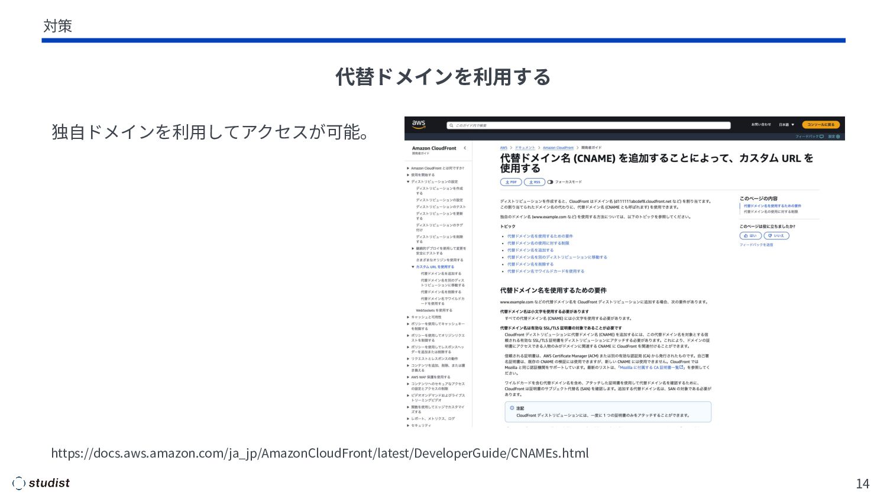887x499 pixels.
Task: Click the guide search field このガイド内で検索
Action: tap(588, 125)
